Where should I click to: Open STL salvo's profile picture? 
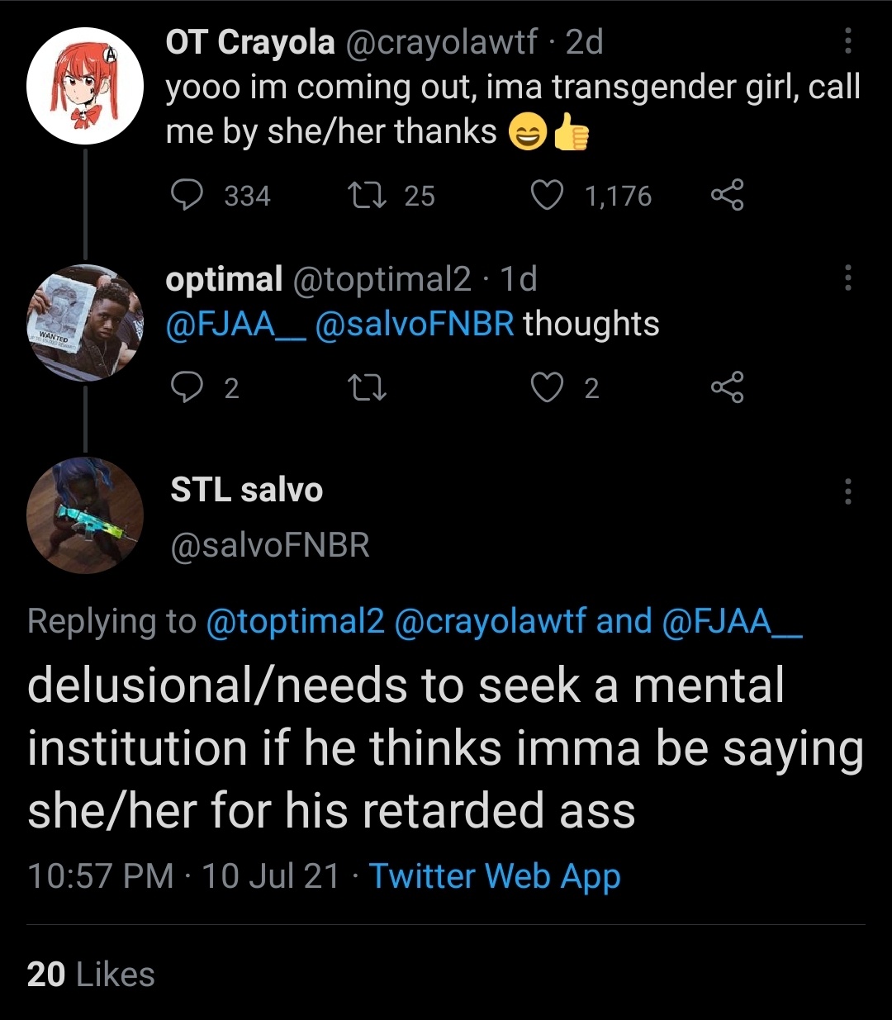[85, 515]
